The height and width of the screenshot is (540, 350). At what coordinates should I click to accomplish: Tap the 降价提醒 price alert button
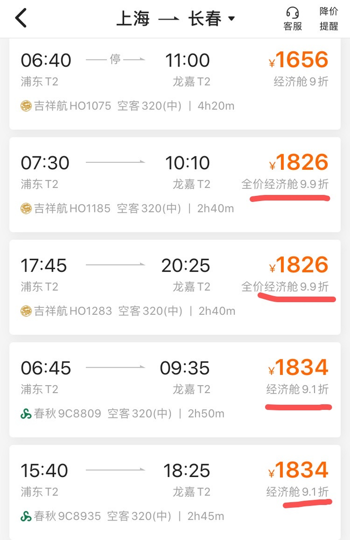pos(328,19)
